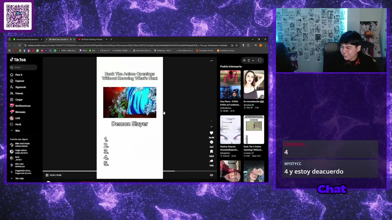Click the browser address bar URL
392x220 pixels.
click(129, 46)
